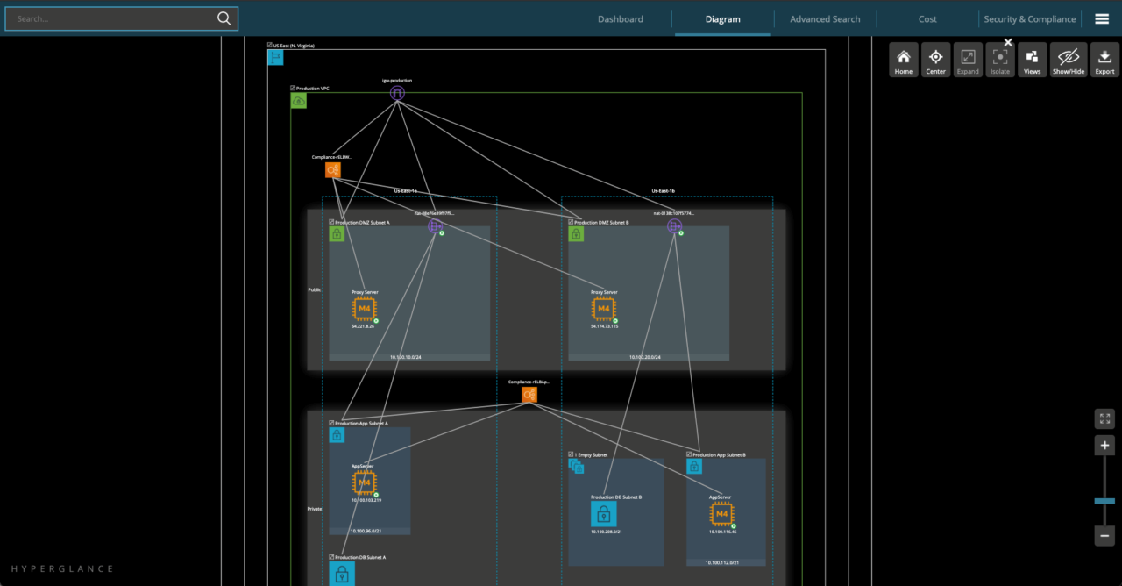Viewport: 1122px width, 586px height.
Task: Click the Production VPC cloud icon
Action: 298,100
